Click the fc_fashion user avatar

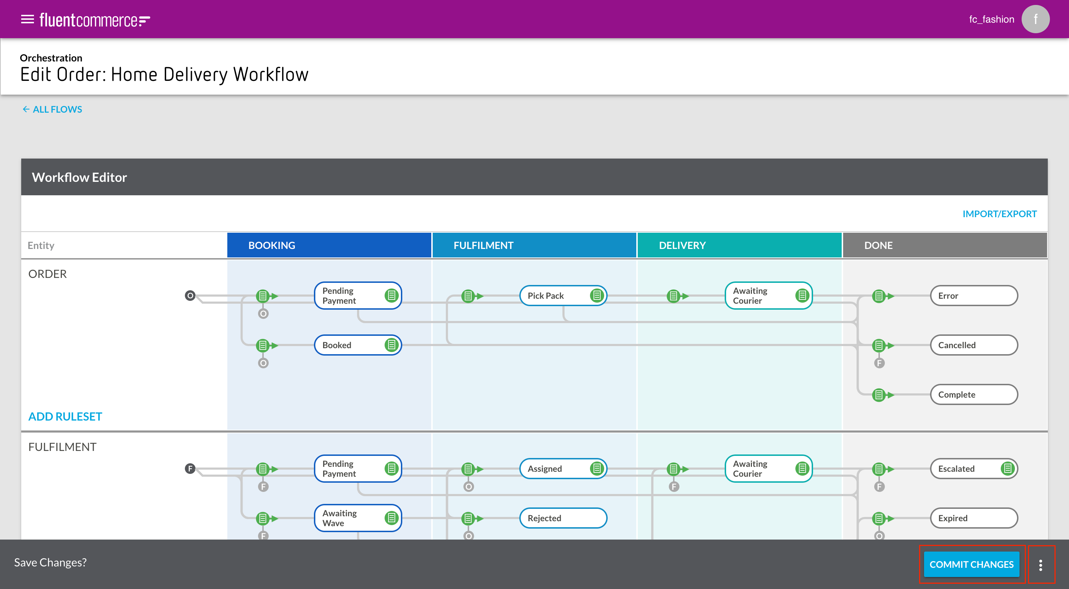click(x=1035, y=19)
